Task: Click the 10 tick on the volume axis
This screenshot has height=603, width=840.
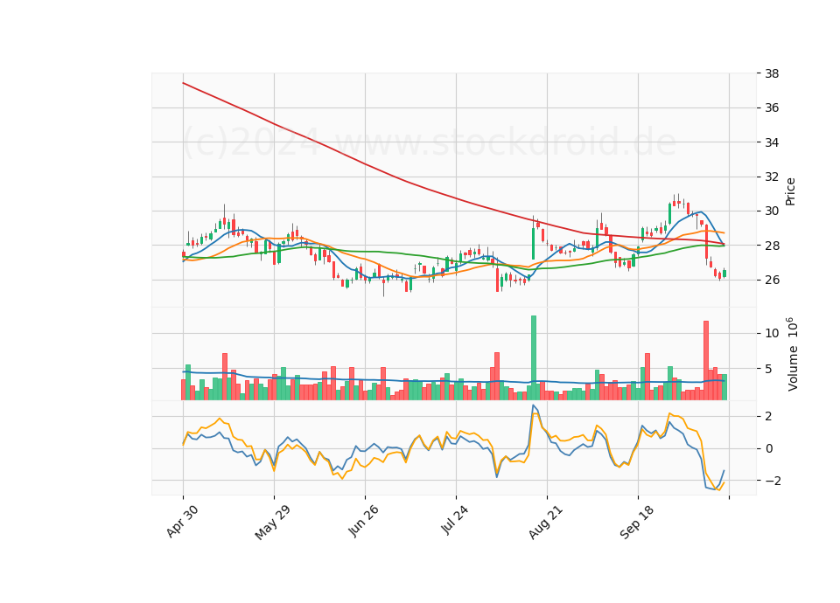Action: pyautogui.click(x=772, y=333)
